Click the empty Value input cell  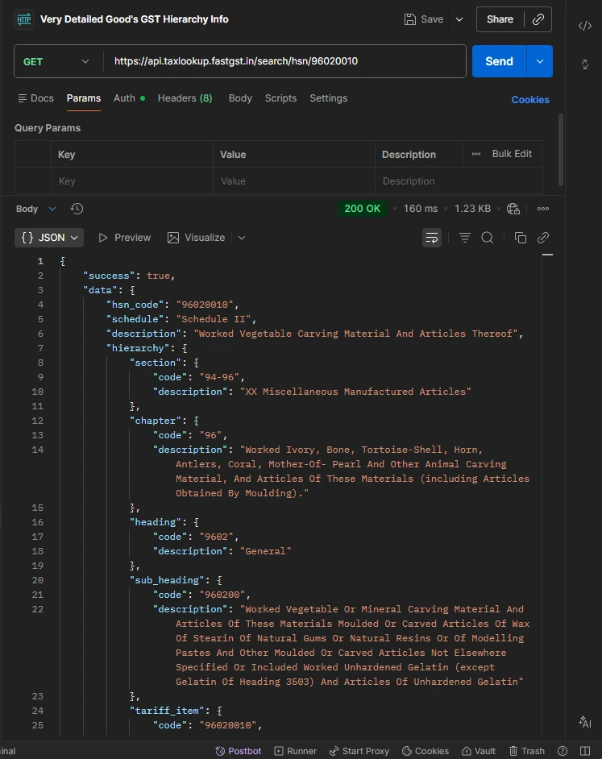tap(294, 181)
